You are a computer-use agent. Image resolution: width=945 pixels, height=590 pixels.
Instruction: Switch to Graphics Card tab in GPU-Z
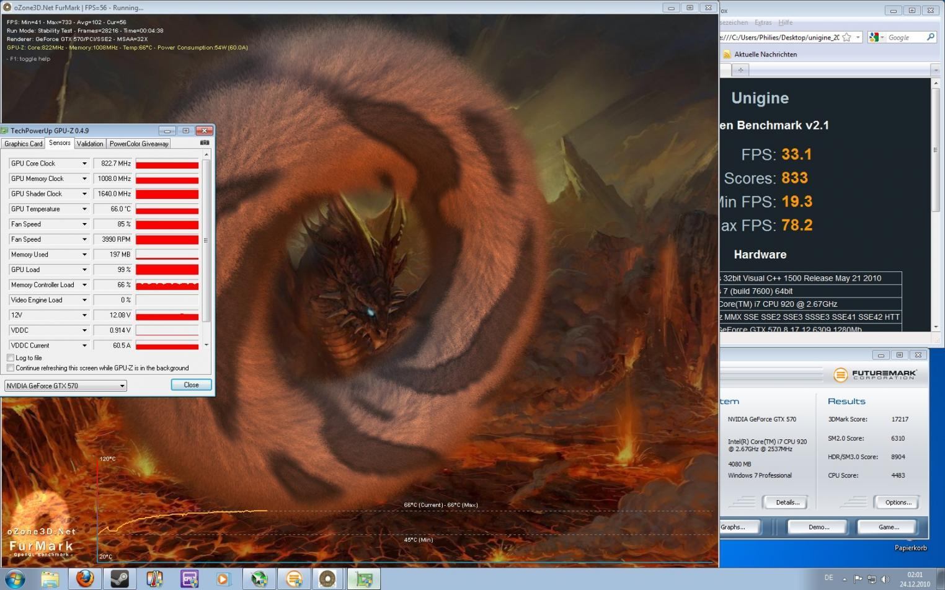click(24, 144)
